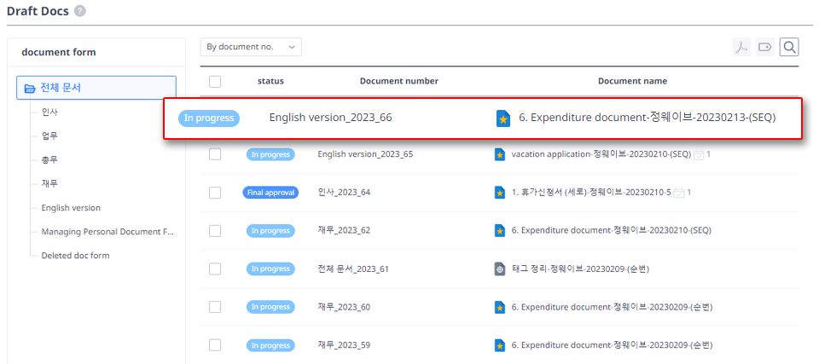Click document number 전체 문서_2023_61
The height and width of the screenshot is (364, 819).
point(353,269)
